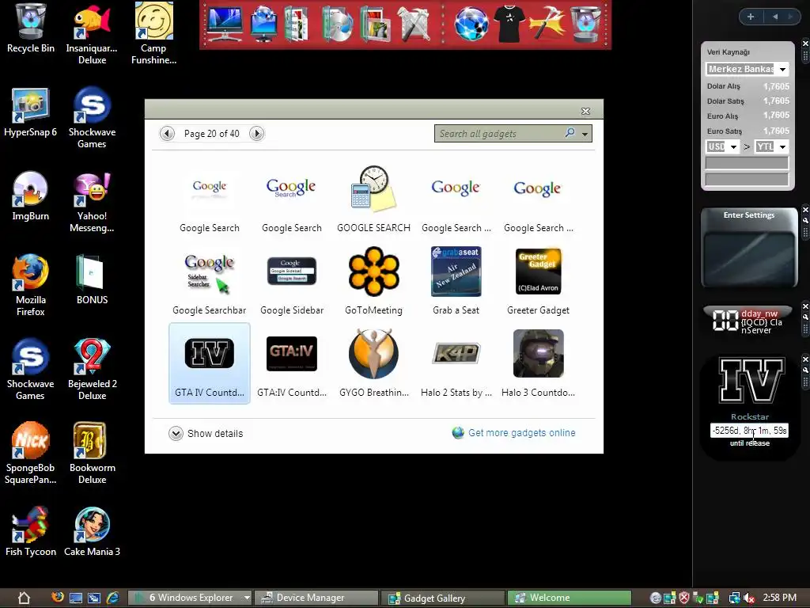Screen dimensions: 810x608
Task: Open Mozilla Firefox desktop shortcut
Action: [x=31, y=285]
